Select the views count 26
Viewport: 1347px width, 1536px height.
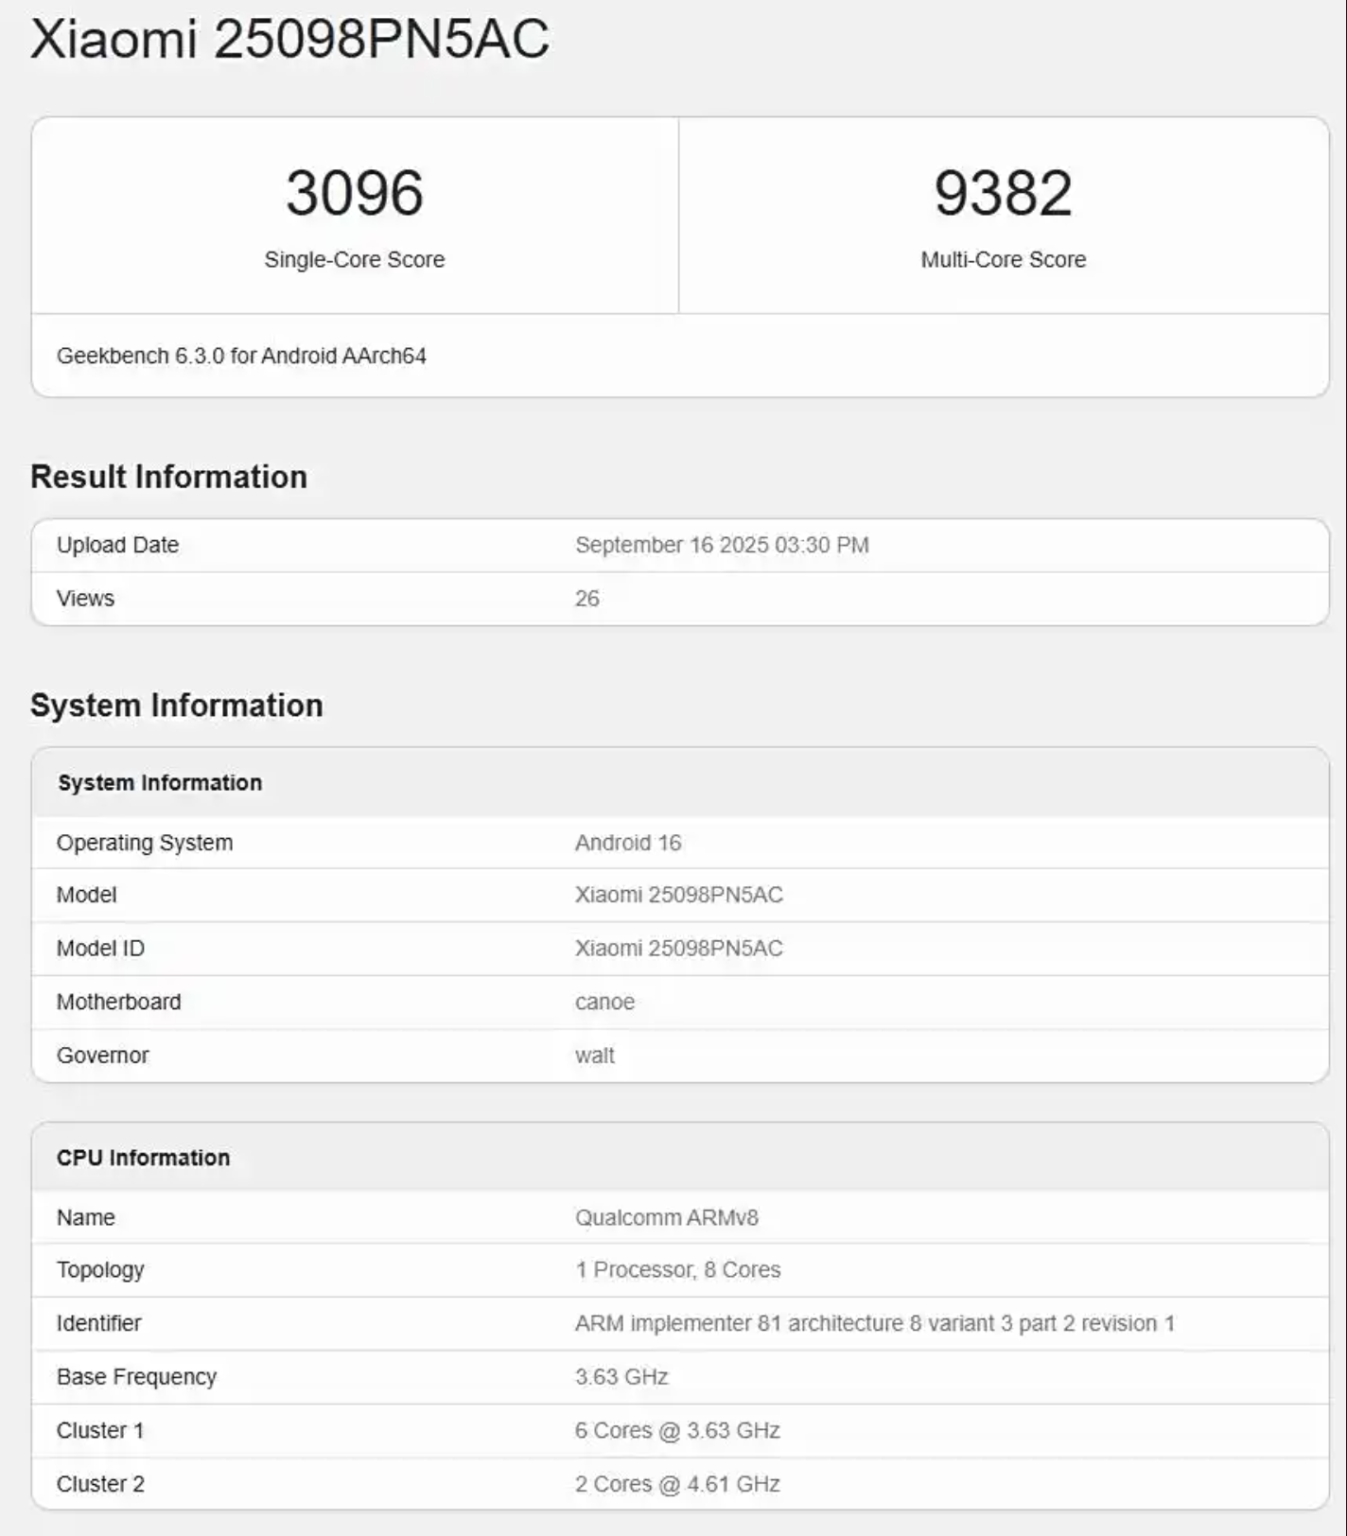coord(587,598)
